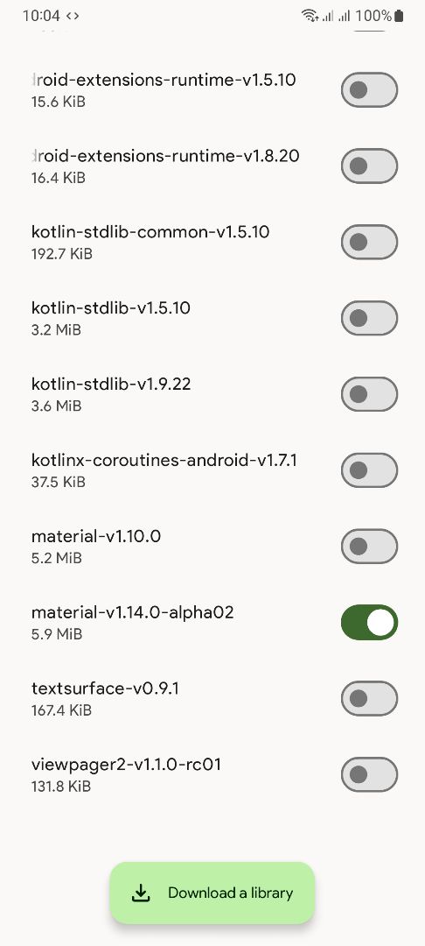Turn on kotlin-stdlib-common-v1.5.10 toggle
The height and width of the screenshot is (946, 425).
(x=369, y=242)
